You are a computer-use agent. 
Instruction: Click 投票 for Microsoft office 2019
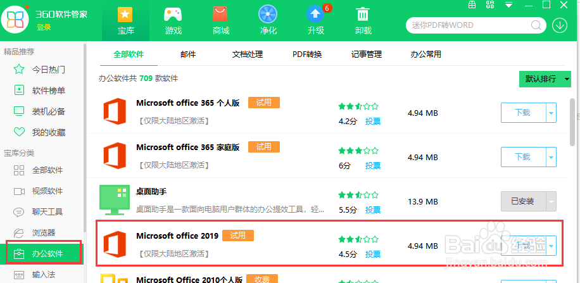[x=373, y=255]
